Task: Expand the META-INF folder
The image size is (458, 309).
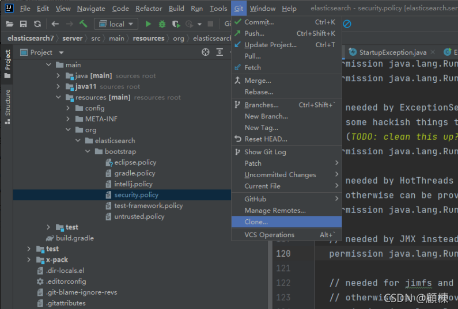Action: tap(68, 119)
